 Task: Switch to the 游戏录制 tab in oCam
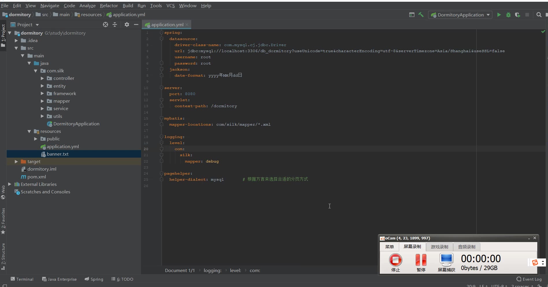[x=439, y=247]
